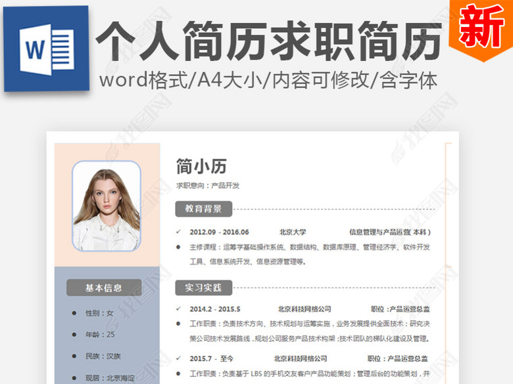Click the date text '2015.7 - 至今'
The width and height of the screenshot is (513, 384).
(x=211, y=359)
